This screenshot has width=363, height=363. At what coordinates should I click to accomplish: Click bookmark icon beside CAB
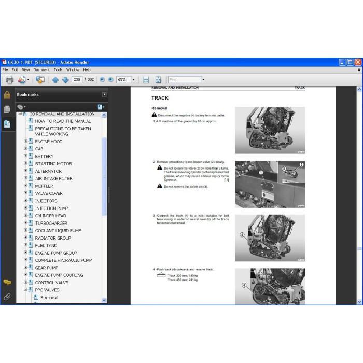point(31,148)
